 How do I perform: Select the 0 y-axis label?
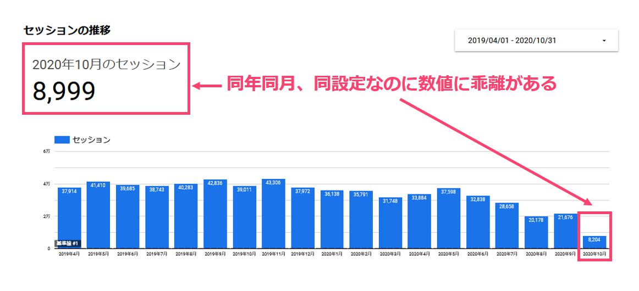coord(49,248)
